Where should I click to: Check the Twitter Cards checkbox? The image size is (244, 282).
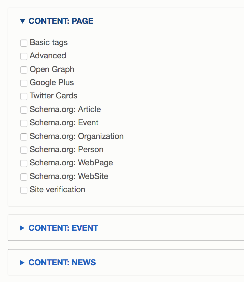(x=24, y=96)
